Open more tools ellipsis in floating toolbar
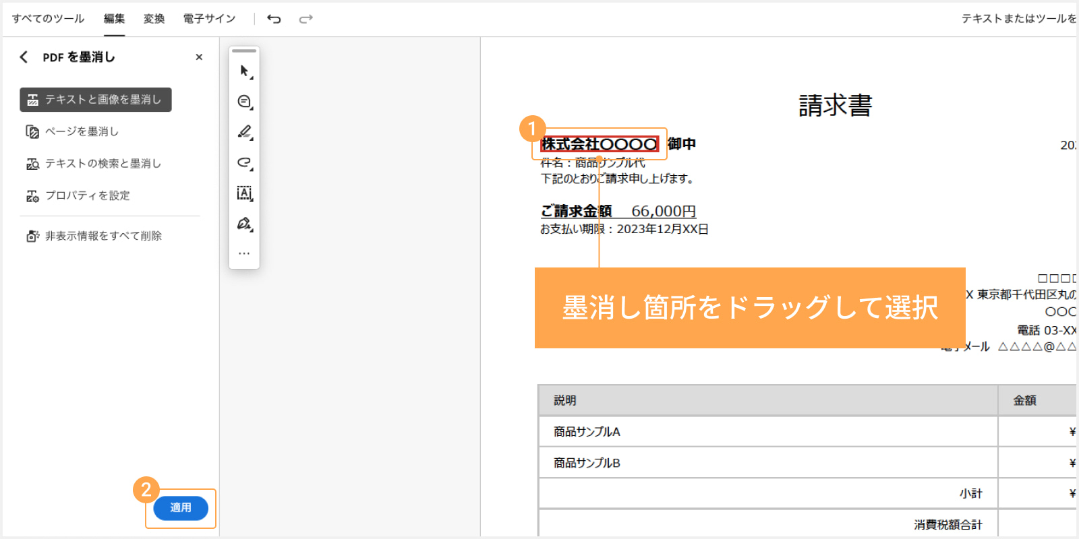This screenshot has width=1079, height=539. (244, 253)
